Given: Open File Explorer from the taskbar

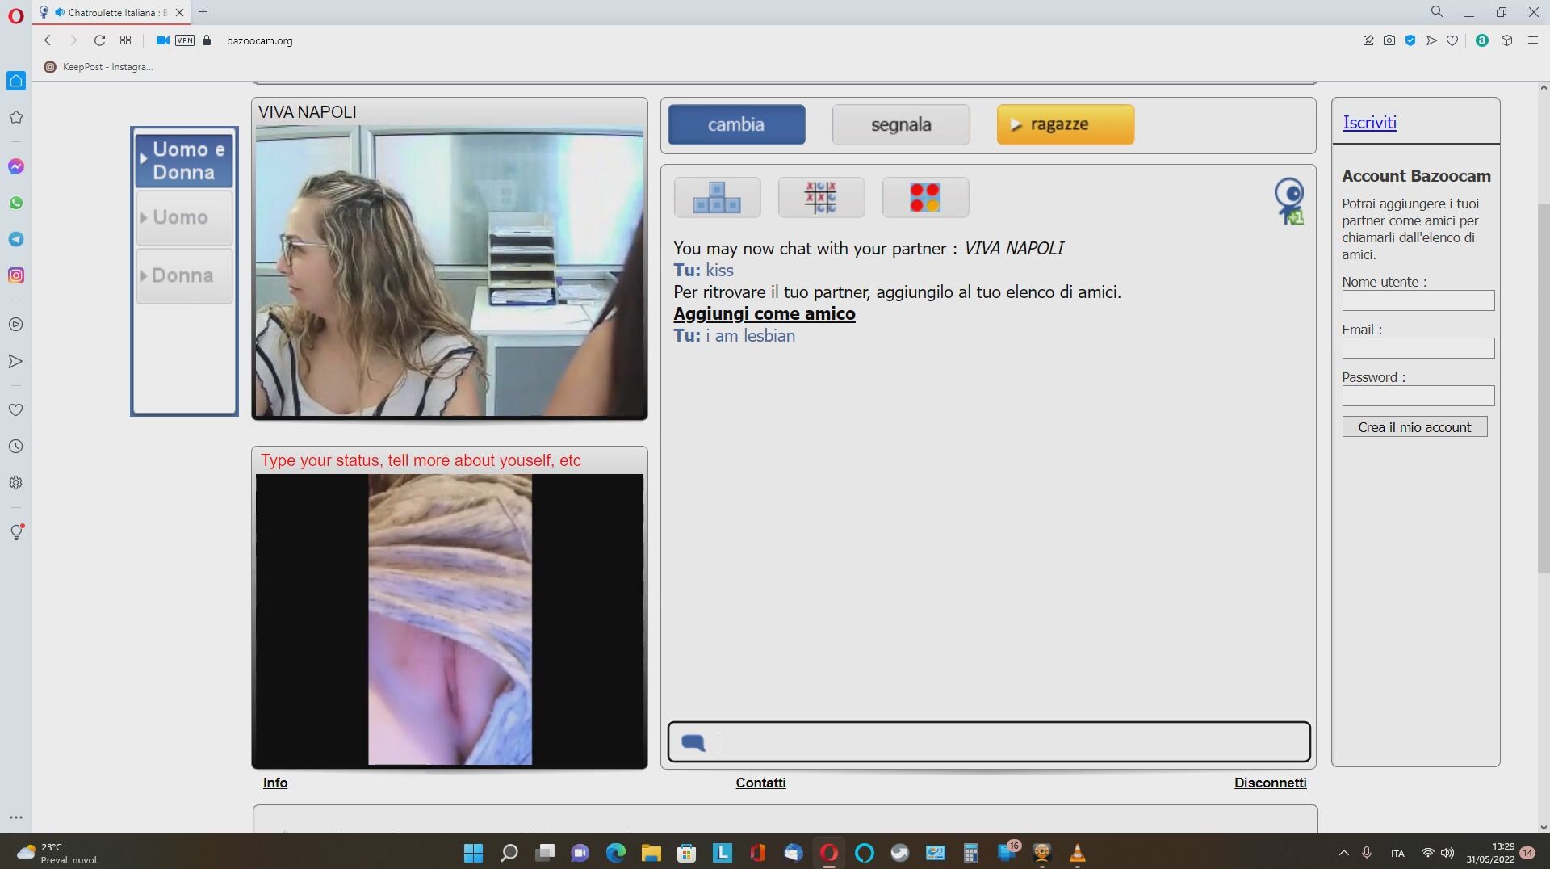Looking at the screenshot, I should (x=651, y=853).
